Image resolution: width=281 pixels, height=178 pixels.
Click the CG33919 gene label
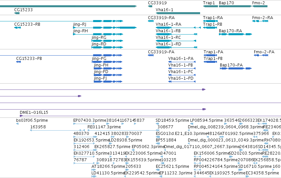[157, 3]
